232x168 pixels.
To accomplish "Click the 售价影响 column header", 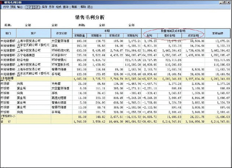I will coord(170,36).
